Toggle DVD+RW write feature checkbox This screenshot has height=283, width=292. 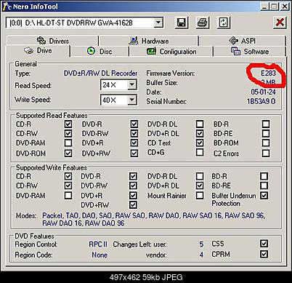tap(133, 204)
